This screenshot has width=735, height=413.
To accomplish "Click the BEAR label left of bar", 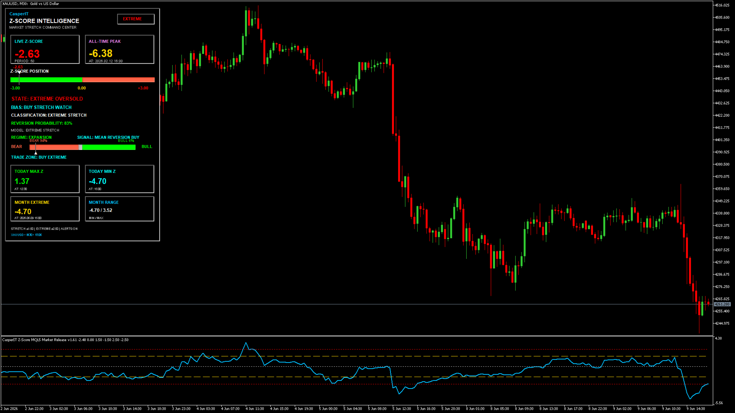I will pos(16,147).
